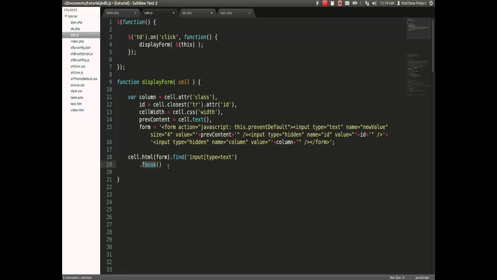Open shBrushJScript.js in the sidebar
Screen dimensions: 497x280
click(81, 54)
